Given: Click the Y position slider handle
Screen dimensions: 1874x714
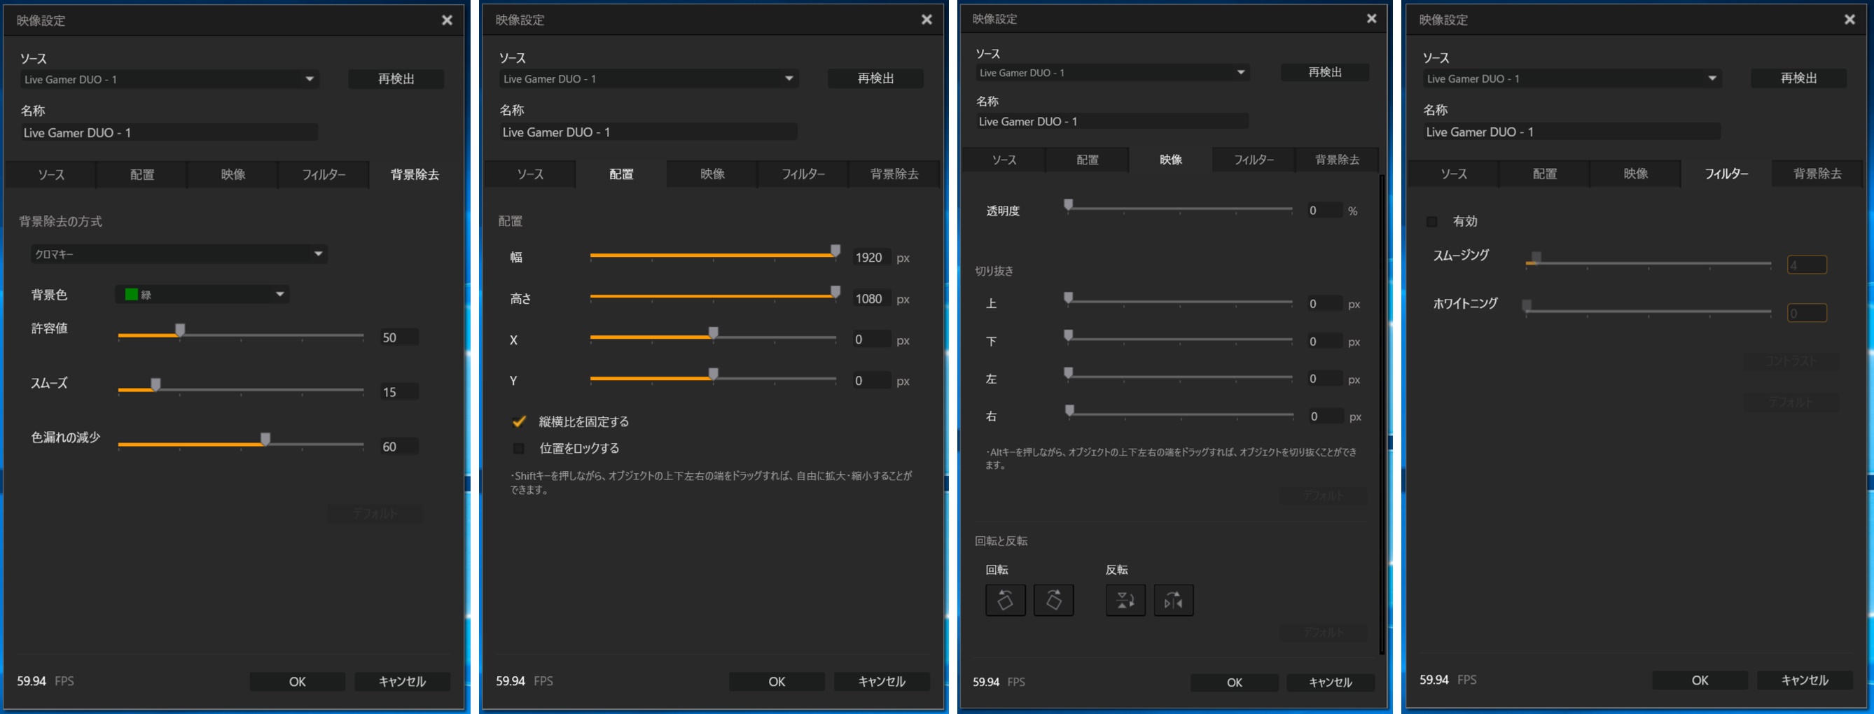Looking at the screenshot, I should click(x=714, y=374).
